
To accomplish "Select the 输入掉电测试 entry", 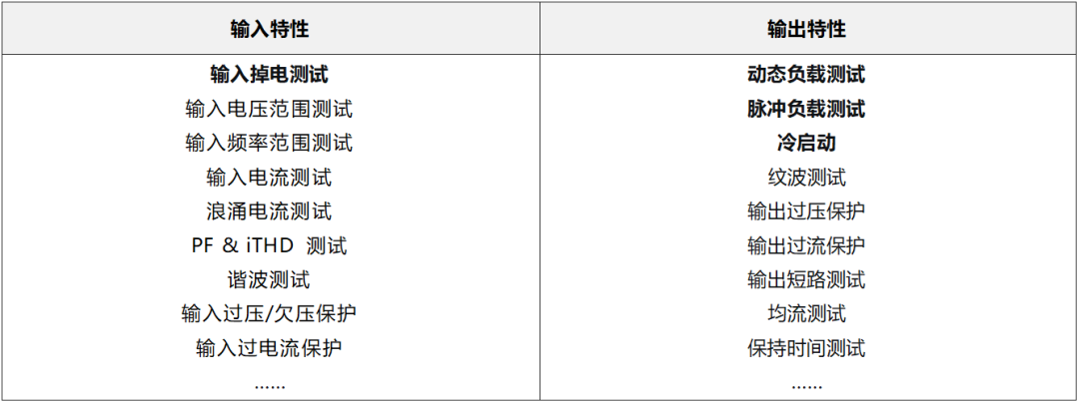I will click(x=269, y=74).
